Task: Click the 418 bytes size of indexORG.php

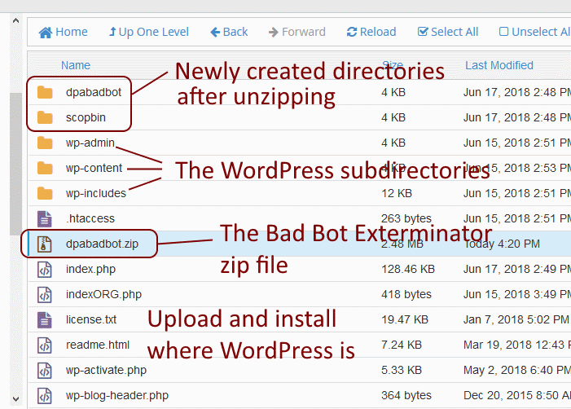Action: click(406, 294)
